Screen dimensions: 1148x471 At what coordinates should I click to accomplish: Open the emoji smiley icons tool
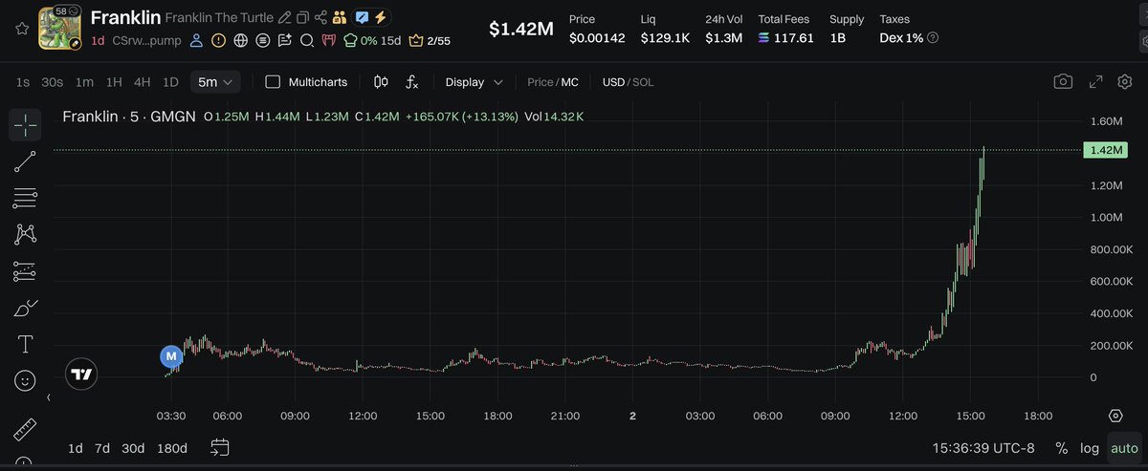(26, 380)
